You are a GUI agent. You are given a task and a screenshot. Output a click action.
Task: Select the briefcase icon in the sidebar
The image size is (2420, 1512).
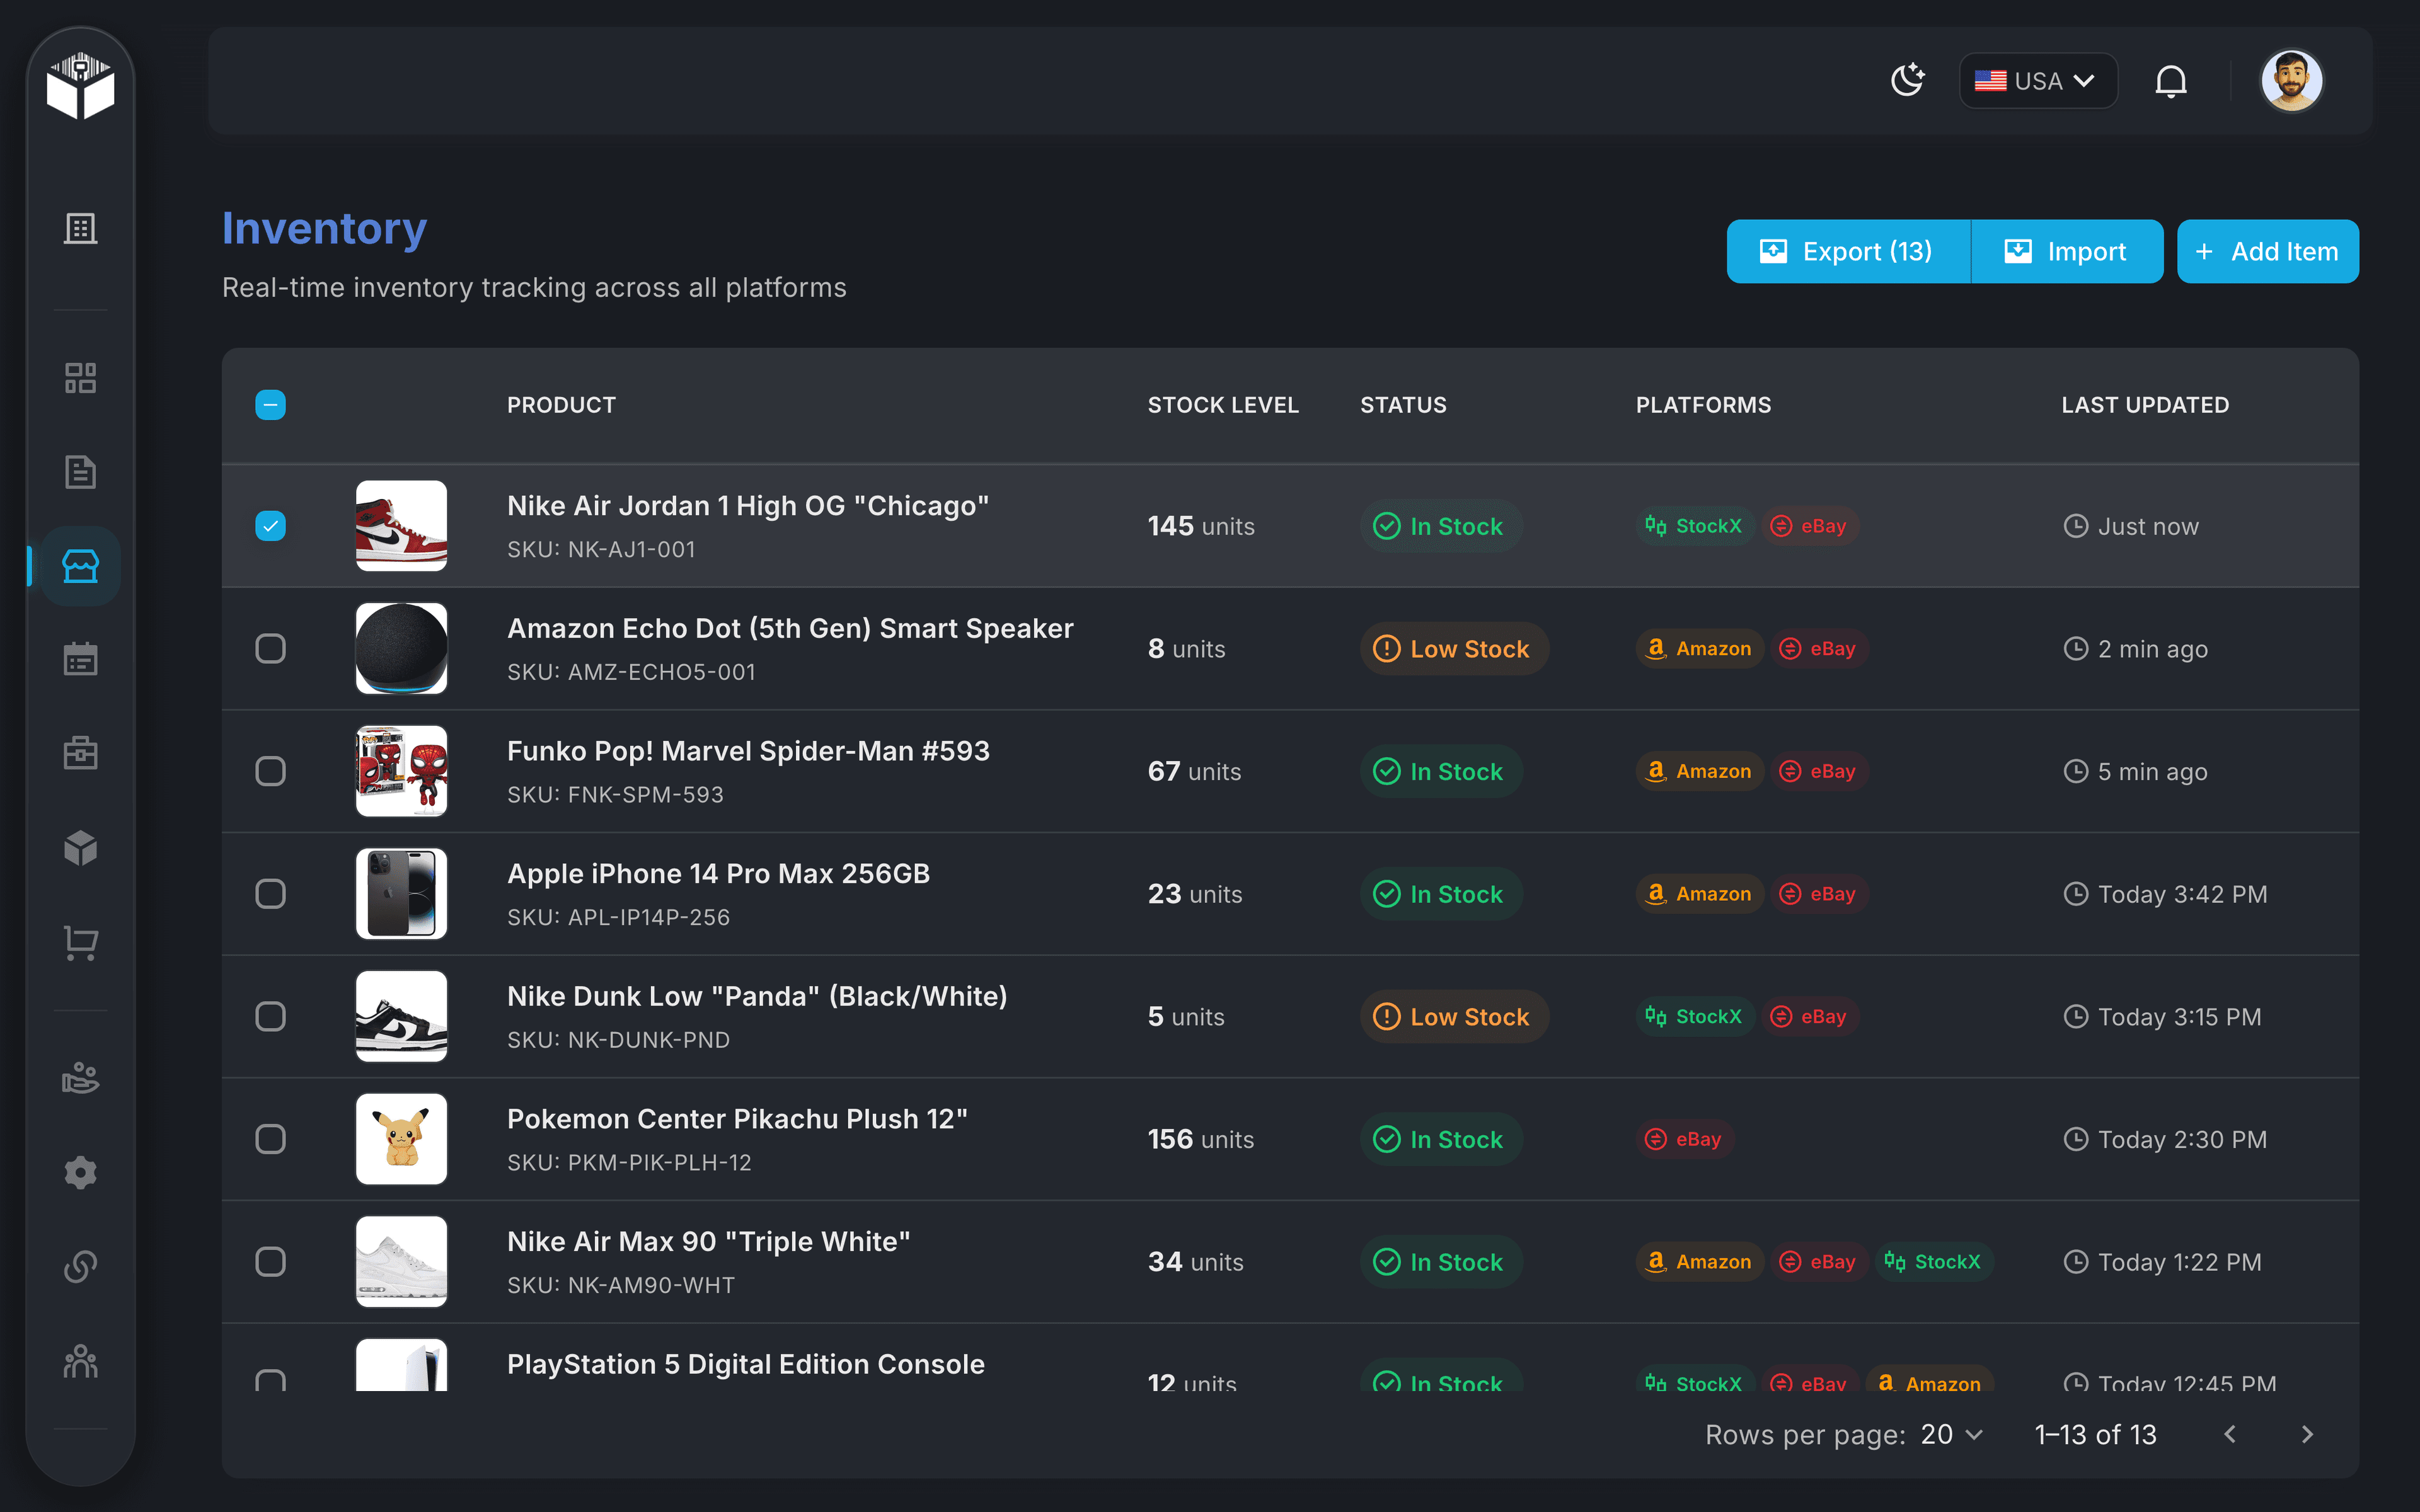pyautogui.click(x=80, y=752)
